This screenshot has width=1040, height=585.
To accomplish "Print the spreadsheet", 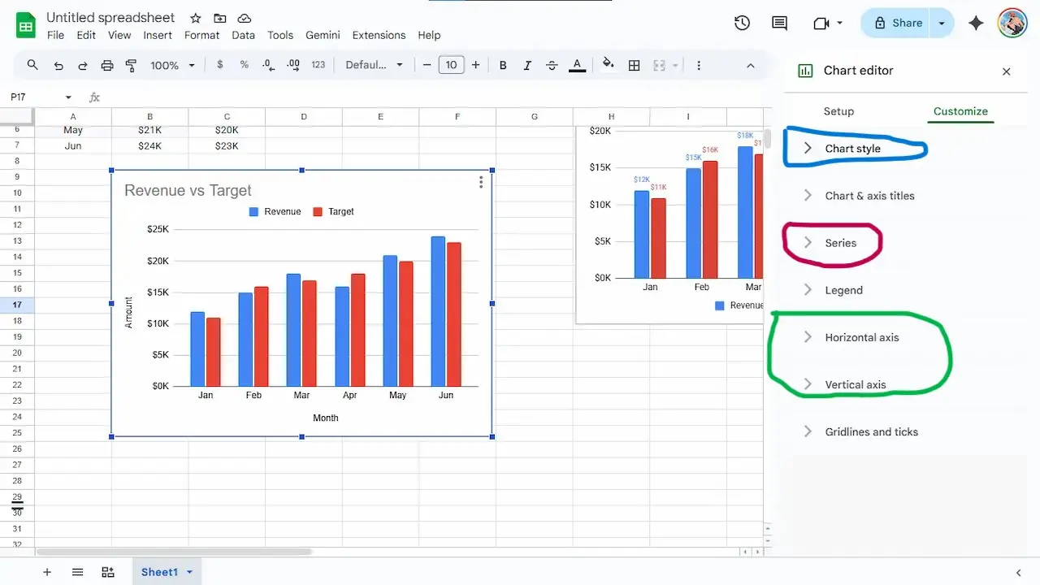I will tap(107, 65).
